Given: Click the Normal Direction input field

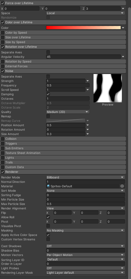Looking at the screenshot, I should [86, 182].
